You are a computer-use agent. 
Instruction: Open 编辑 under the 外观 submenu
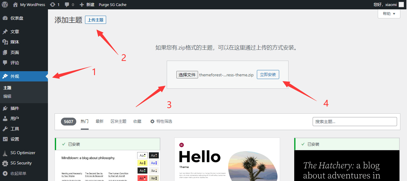coord(7,96)
